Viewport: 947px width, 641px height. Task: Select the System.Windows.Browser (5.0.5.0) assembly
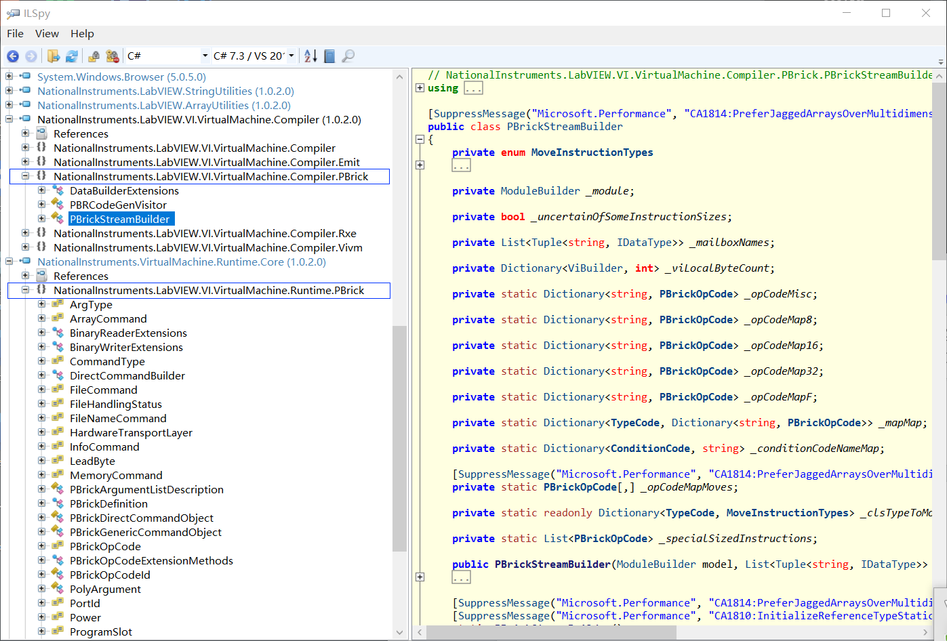[121, 77]
